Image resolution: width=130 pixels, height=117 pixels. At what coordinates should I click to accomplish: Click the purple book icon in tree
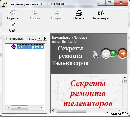[x=14, y=47]
